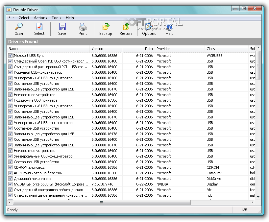Click the Drivers Found heading
269x222 pixels.
23,41
